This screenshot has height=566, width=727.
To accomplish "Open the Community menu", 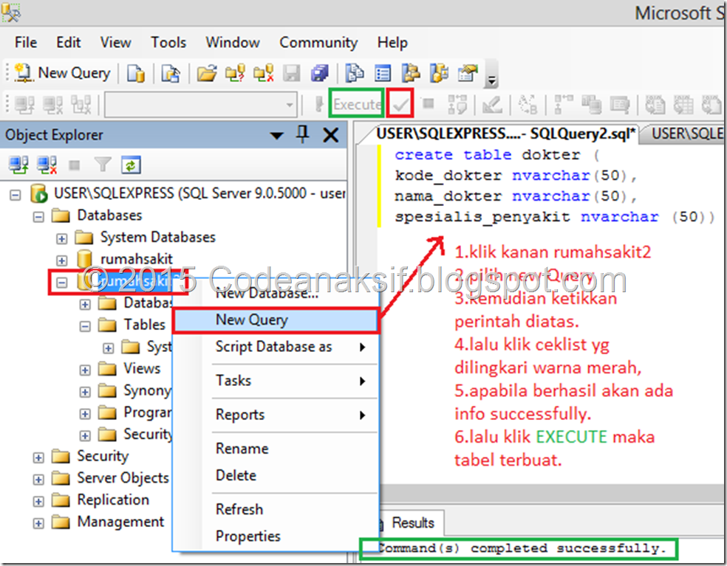I will click(318, 42).
